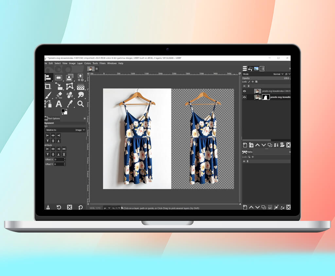Image resolution: width=335 pixels, height=276 pixels.
Task: Select the Eraser tool
Action: coord(59,95)
